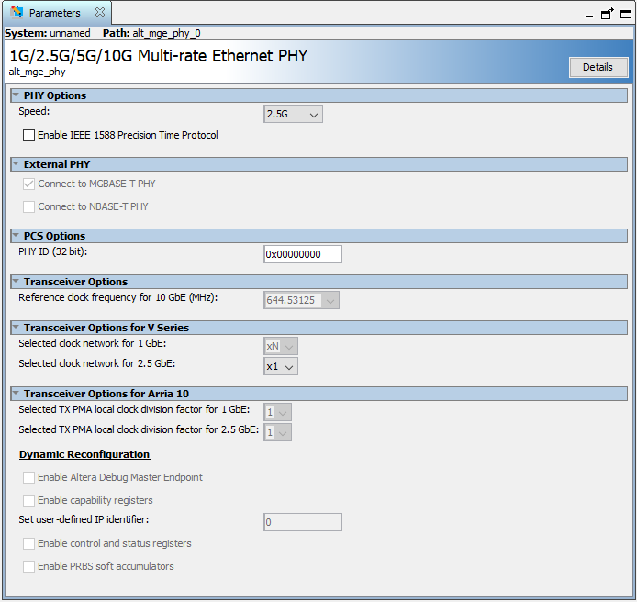Collapse the External PHY section
637x602 pixels.
16,164
